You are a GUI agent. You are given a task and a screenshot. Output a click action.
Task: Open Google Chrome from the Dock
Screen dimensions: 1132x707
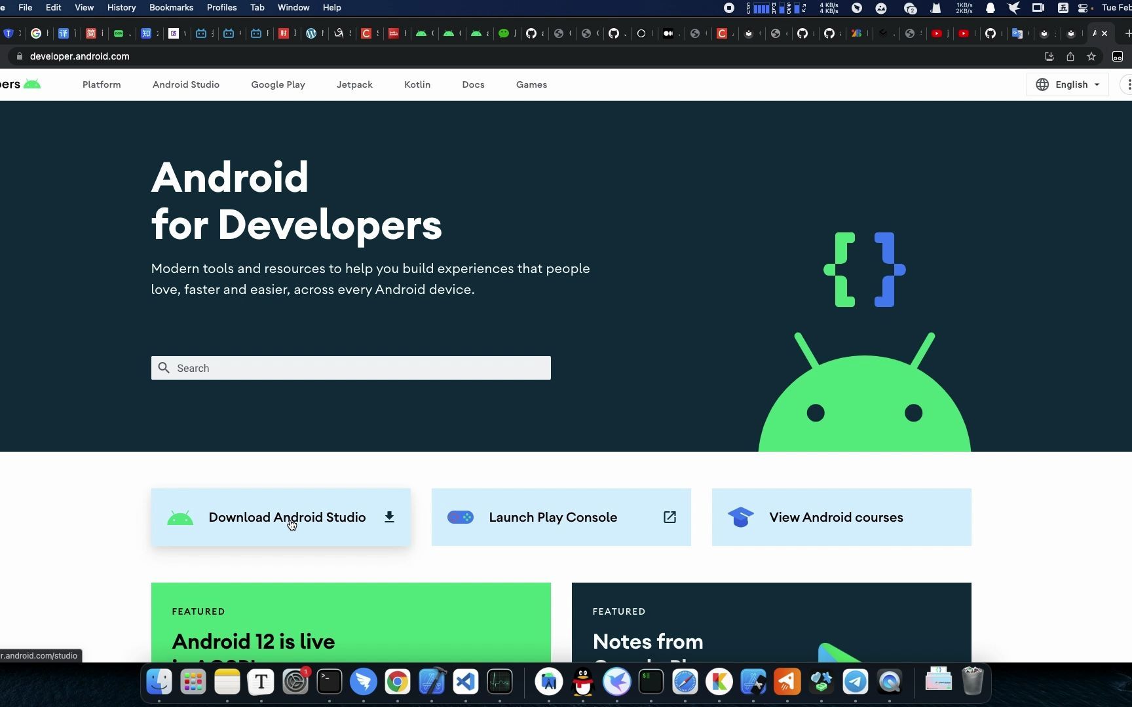398,682
